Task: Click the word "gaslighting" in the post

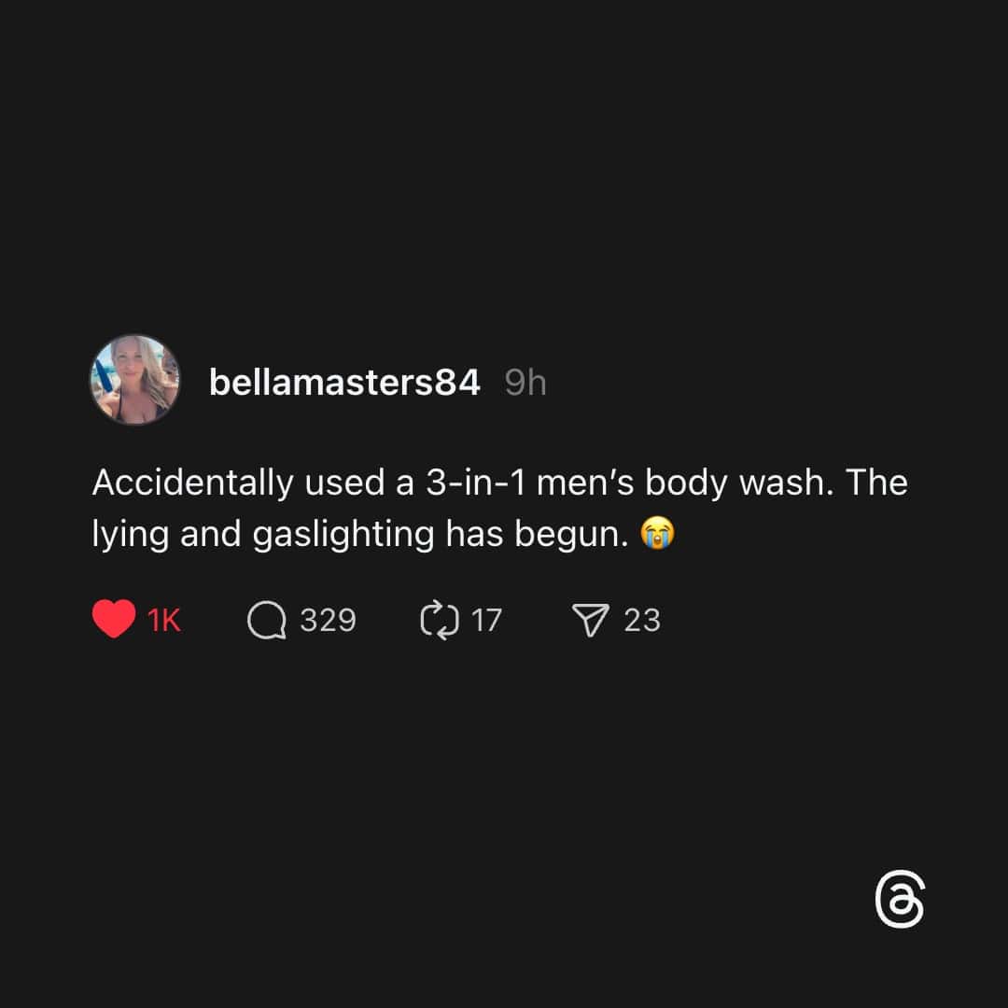Action: coord(343,534)
